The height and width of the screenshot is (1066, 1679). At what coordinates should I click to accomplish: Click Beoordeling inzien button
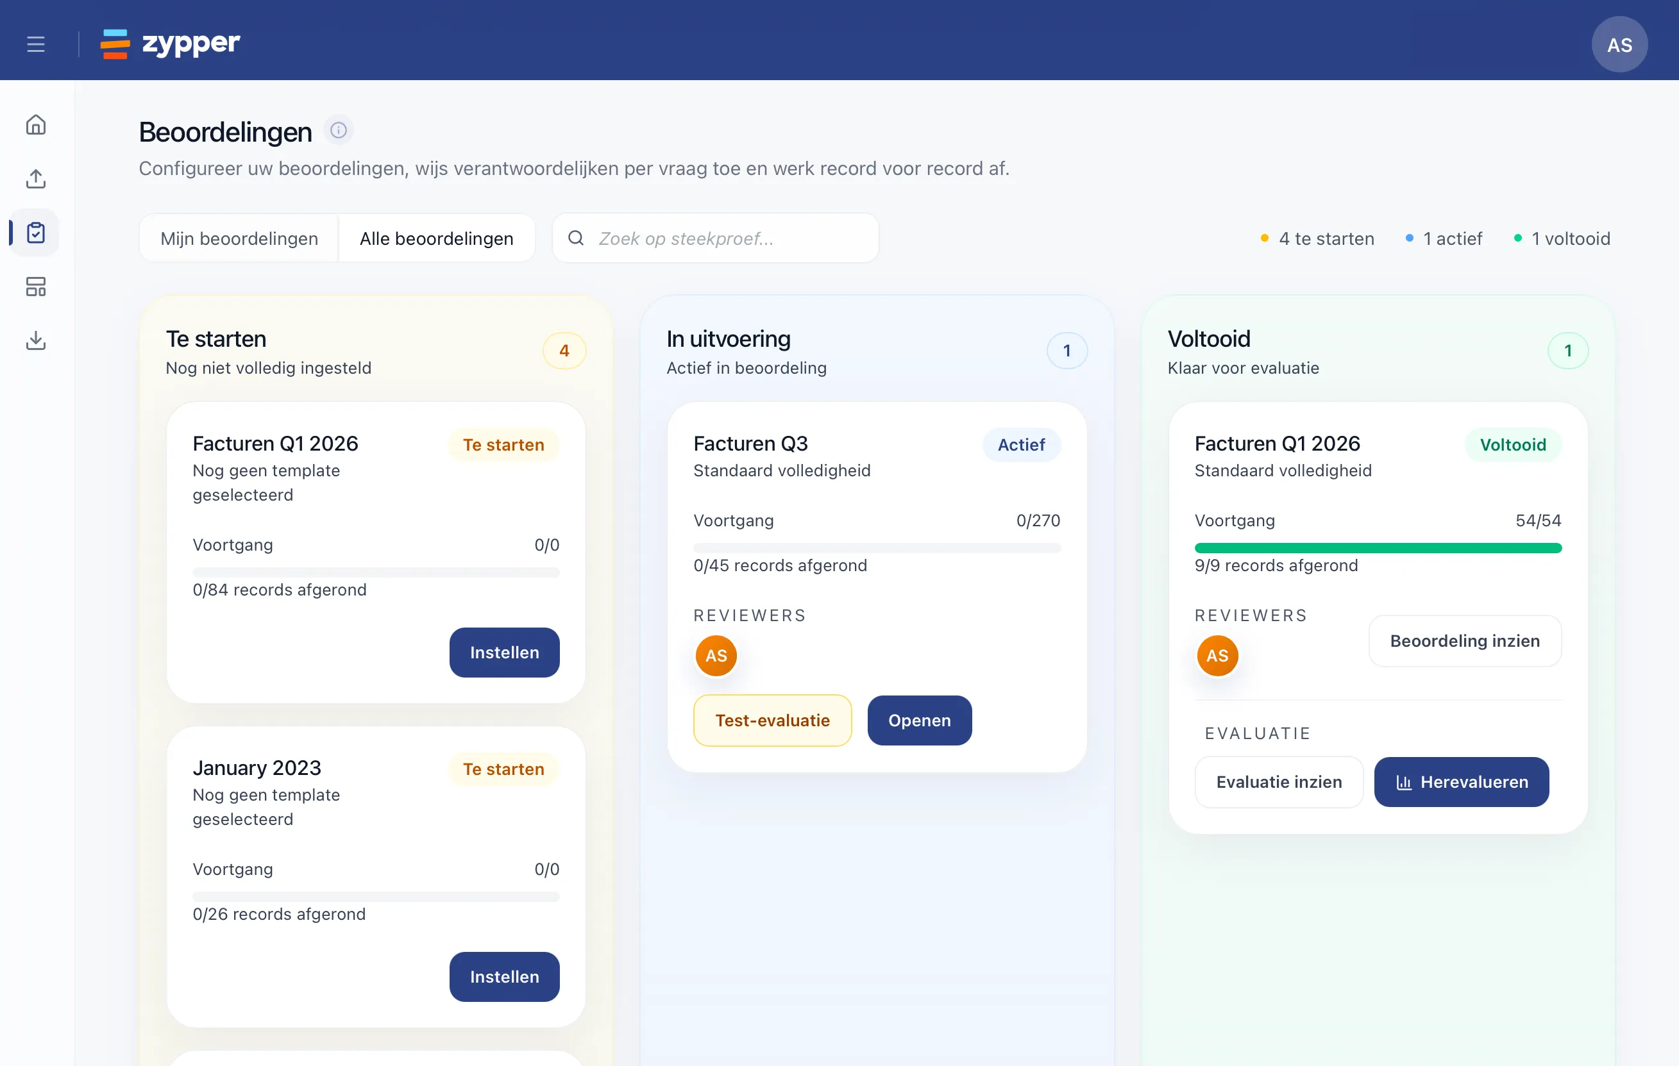pos(1465,640)
